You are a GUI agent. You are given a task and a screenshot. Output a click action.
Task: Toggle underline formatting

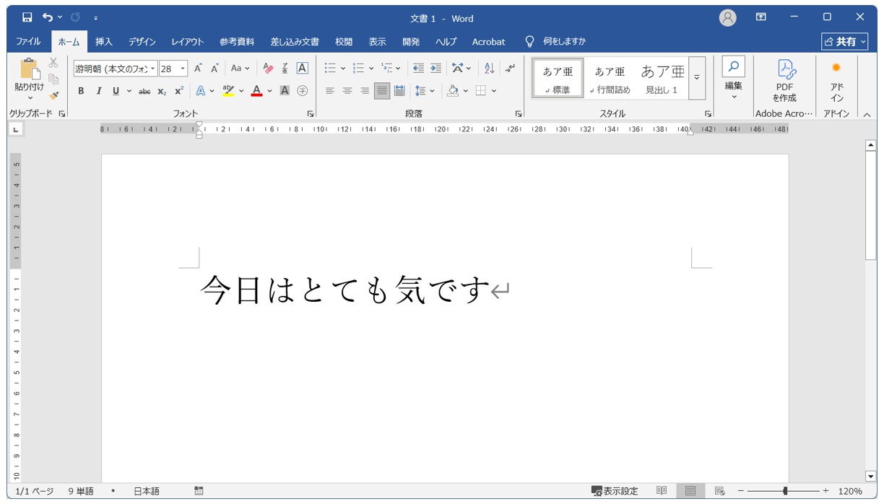click(116, 91)
